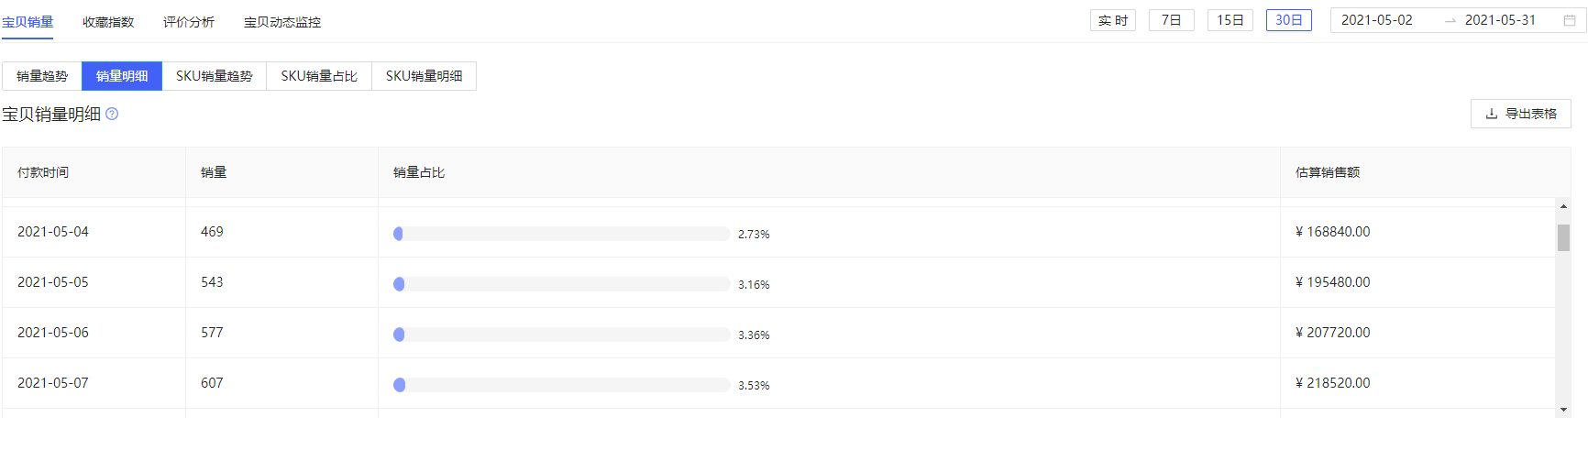The height and width of the screenshot is (450, 1588).
Task: Select the 30日 time range option
Action: pyautogui.click(x=1288, y=20)
